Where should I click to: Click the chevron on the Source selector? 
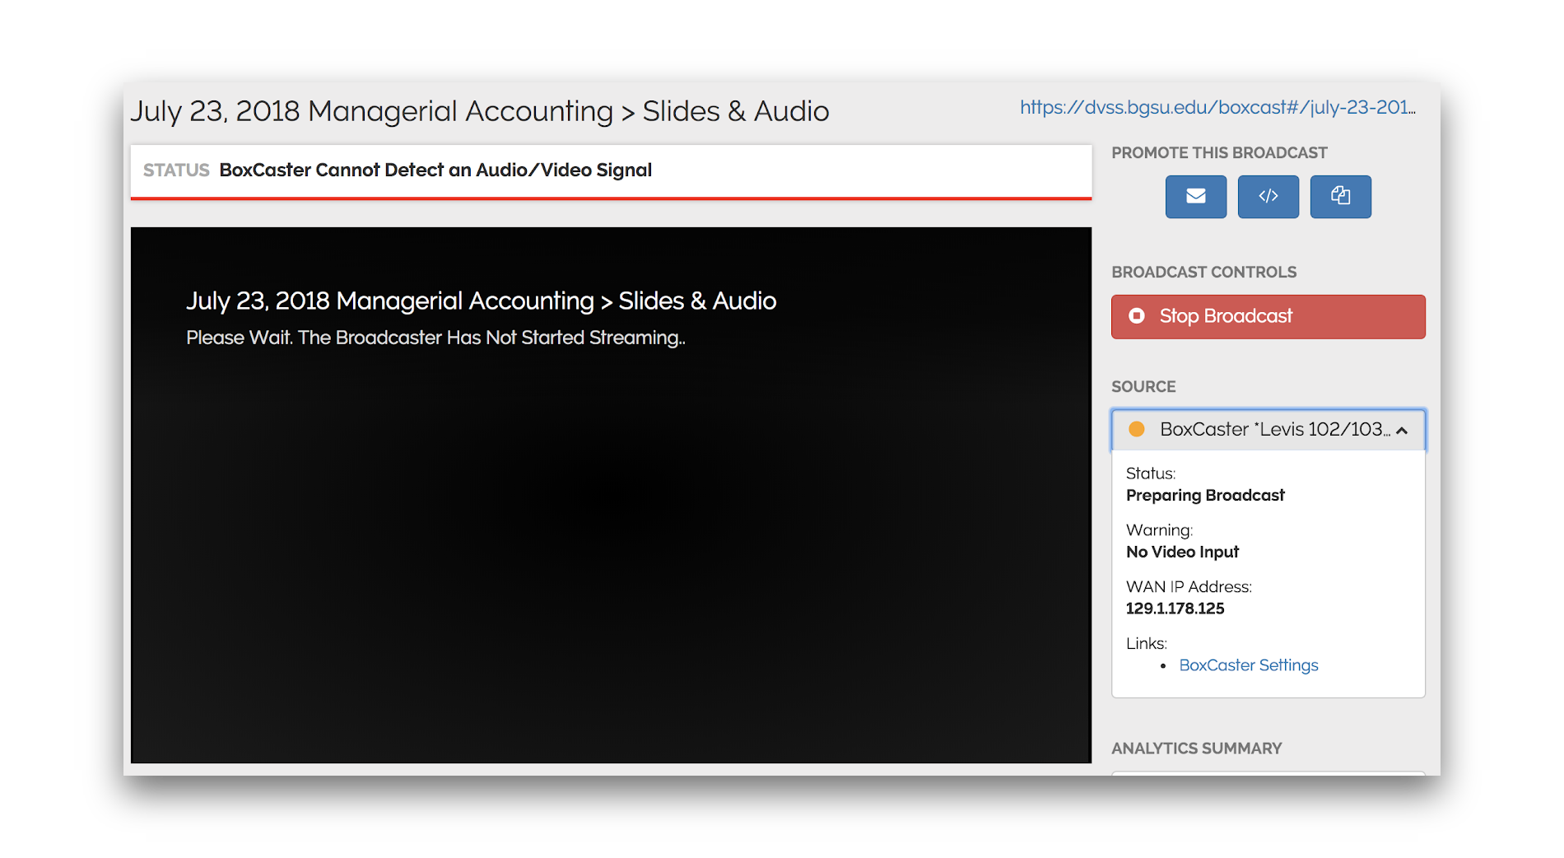click(1403, 430)
